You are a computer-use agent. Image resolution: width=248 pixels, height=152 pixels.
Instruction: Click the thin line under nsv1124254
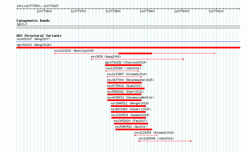[146, 135]
